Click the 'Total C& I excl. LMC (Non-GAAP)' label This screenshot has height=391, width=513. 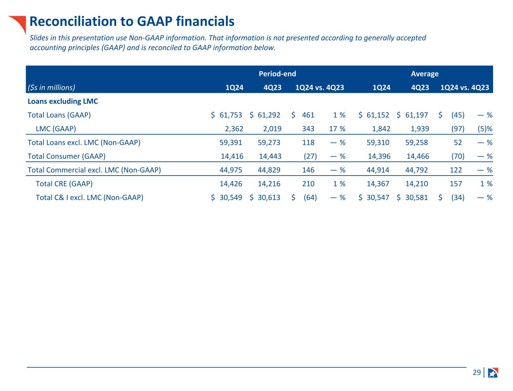click(x=89, y=197)
